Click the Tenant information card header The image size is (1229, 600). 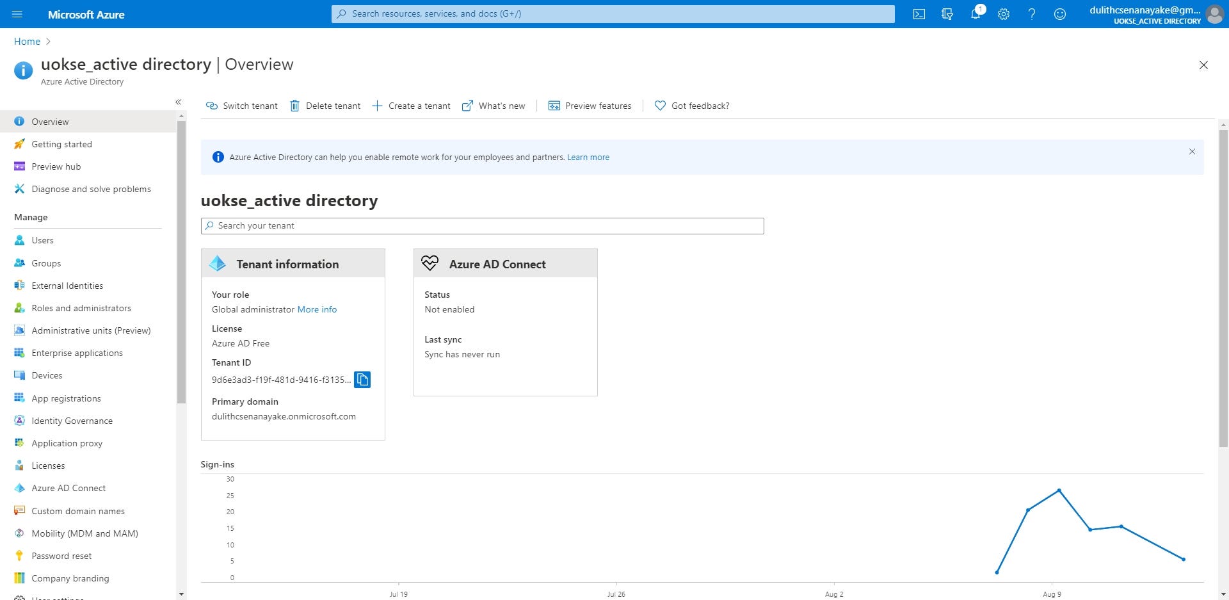[293, 263]
